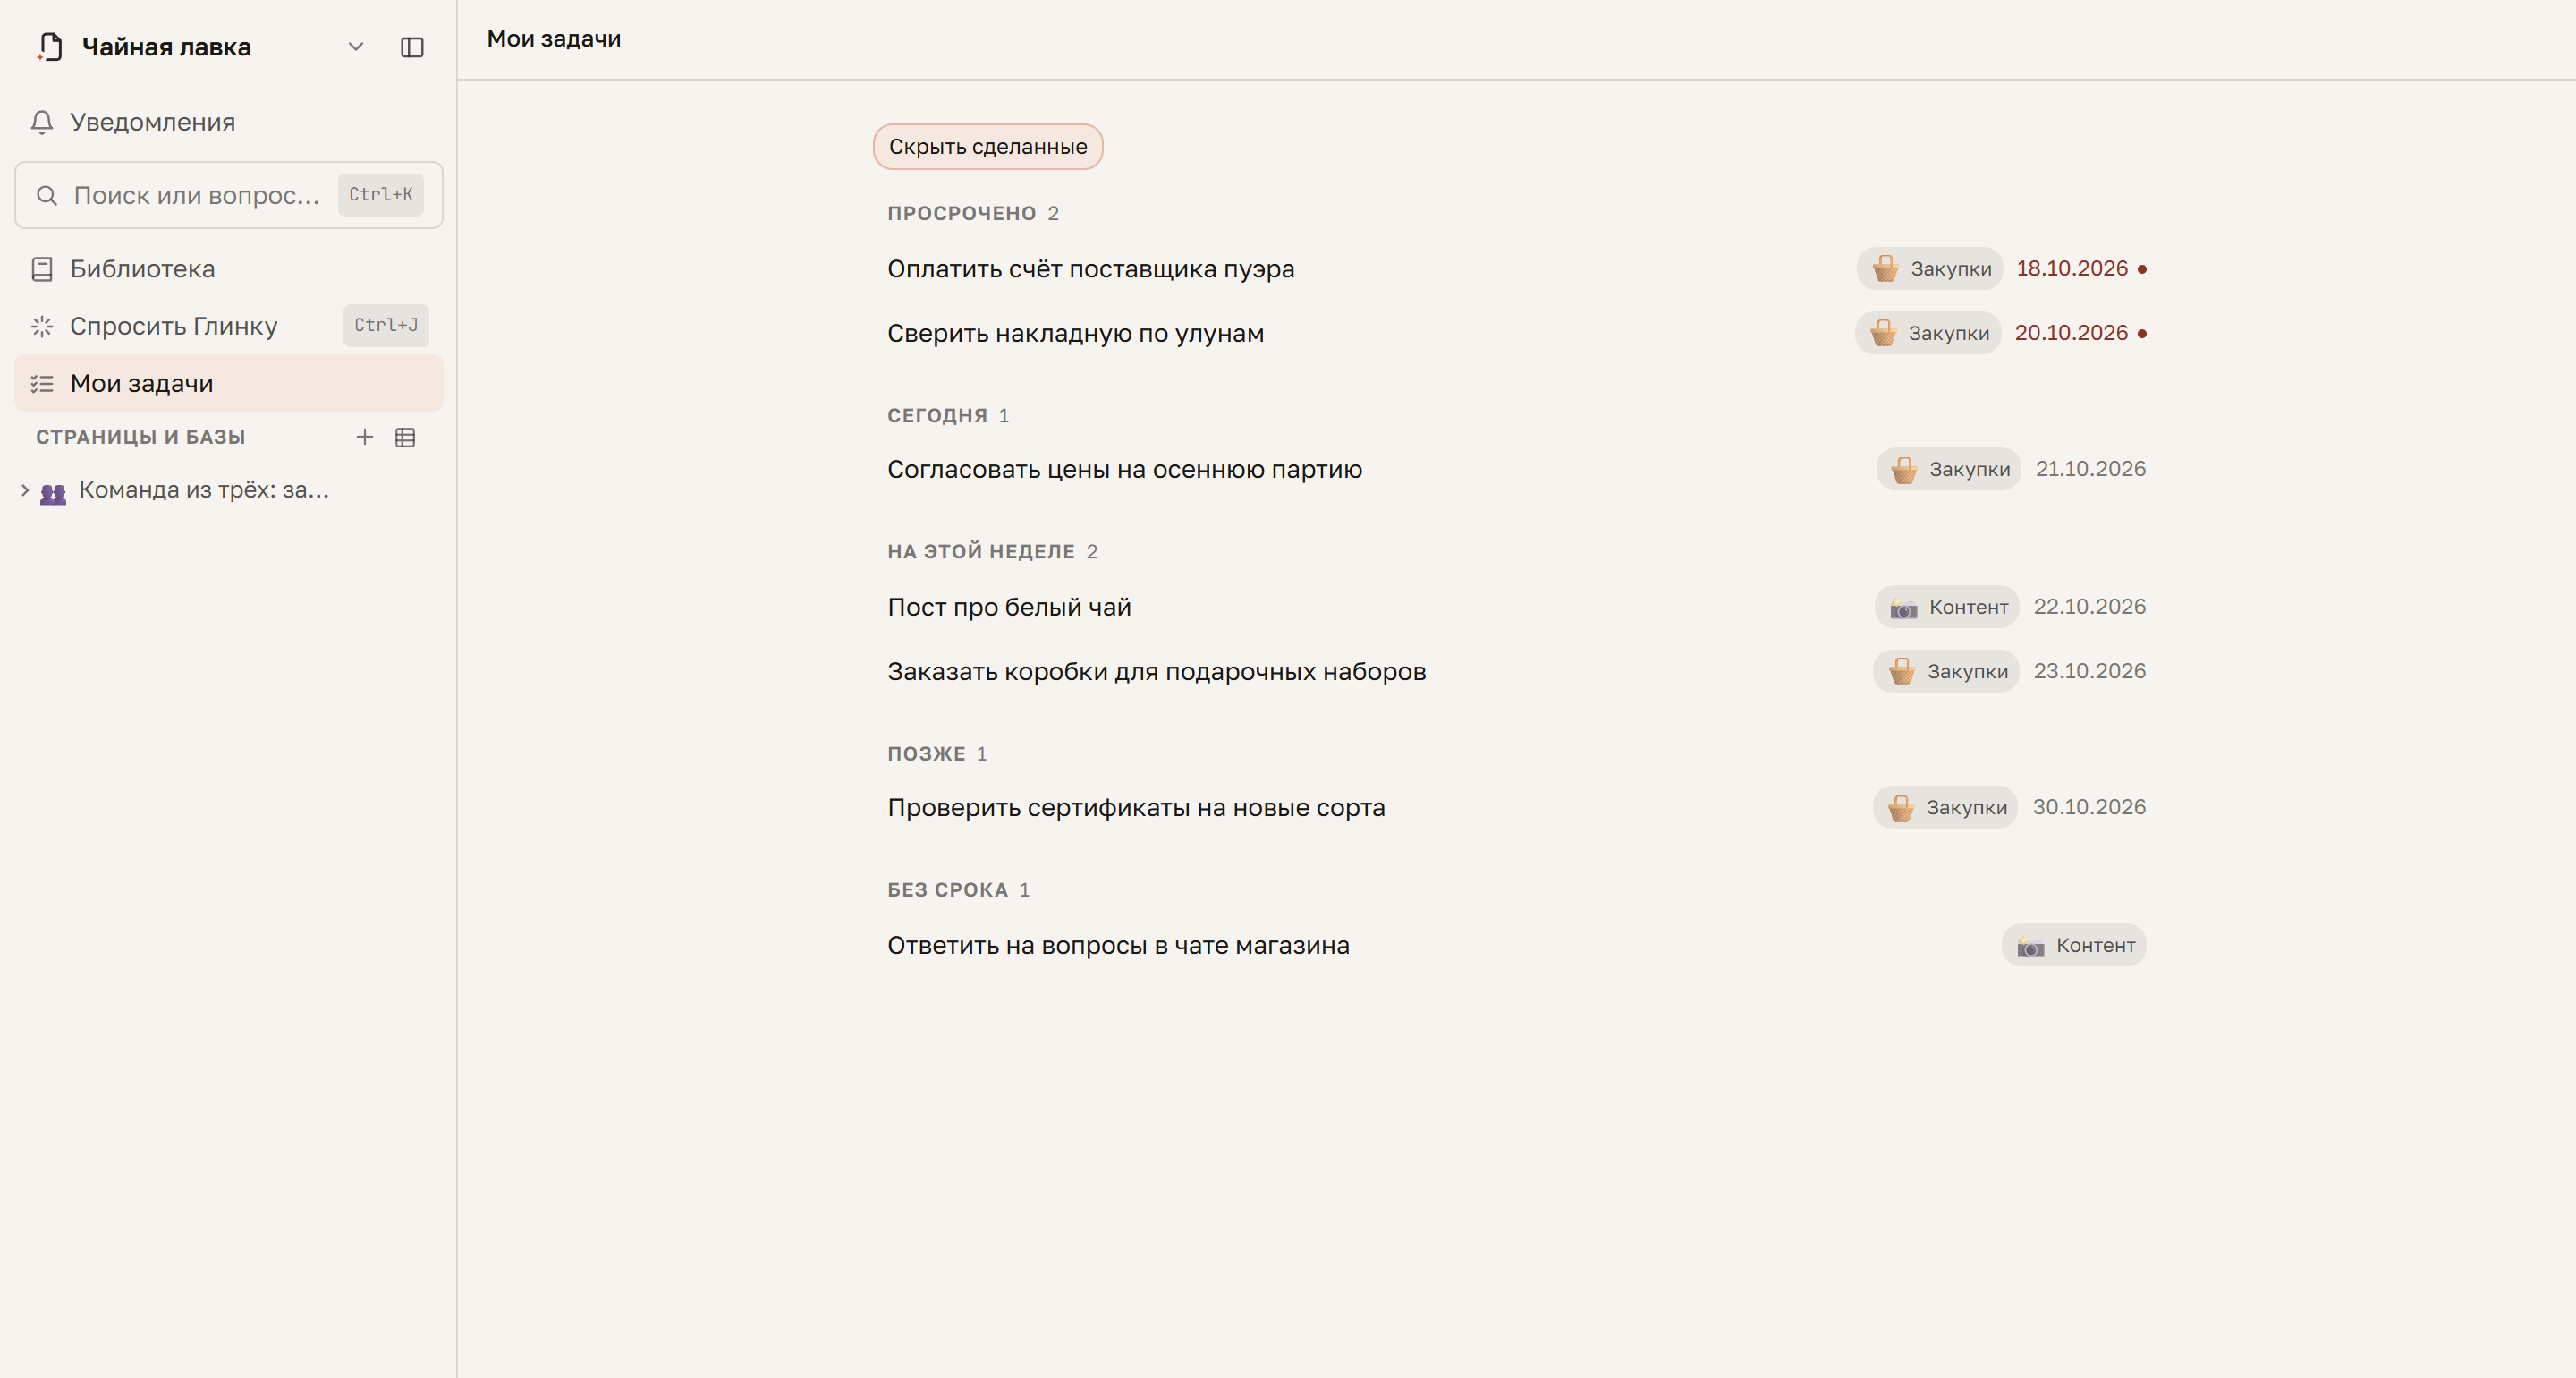Open Спросить Глинку assistant

pos(229,327)
